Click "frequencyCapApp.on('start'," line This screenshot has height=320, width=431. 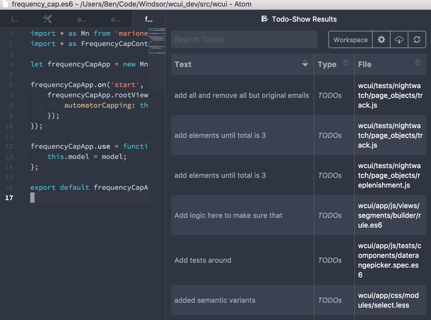click(x=87, y=85)
